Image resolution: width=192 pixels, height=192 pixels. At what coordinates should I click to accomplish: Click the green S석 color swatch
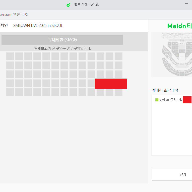(157, 100)
